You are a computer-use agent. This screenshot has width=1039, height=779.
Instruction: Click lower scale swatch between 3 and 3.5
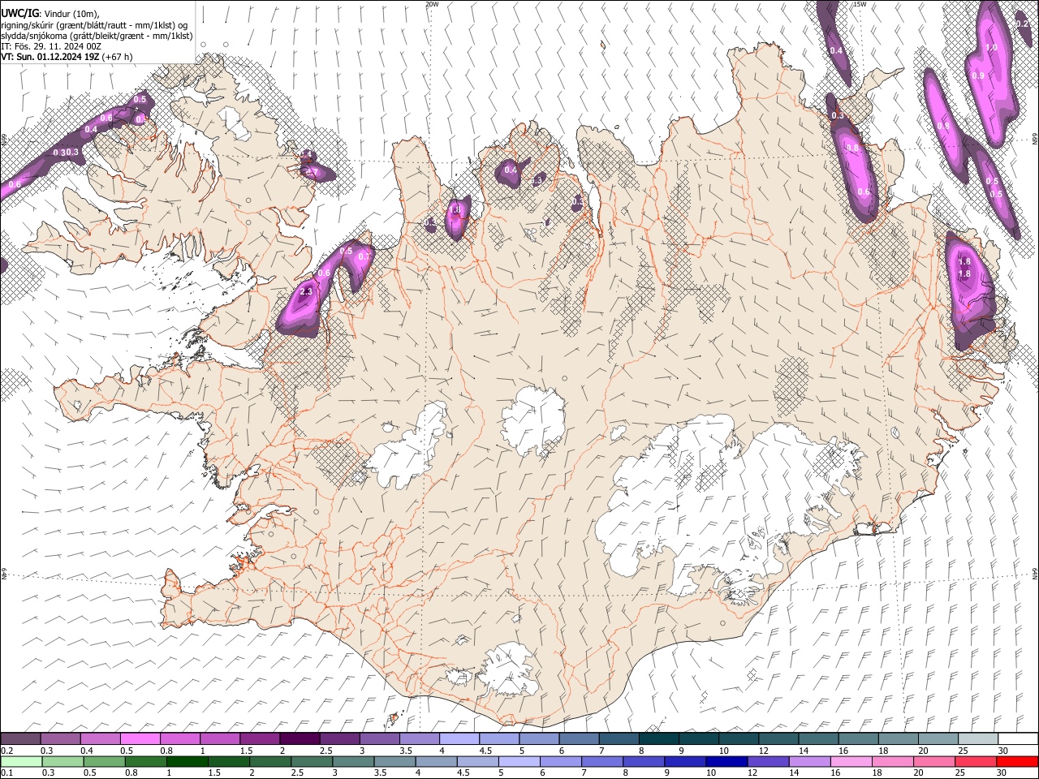click(354, 761)
